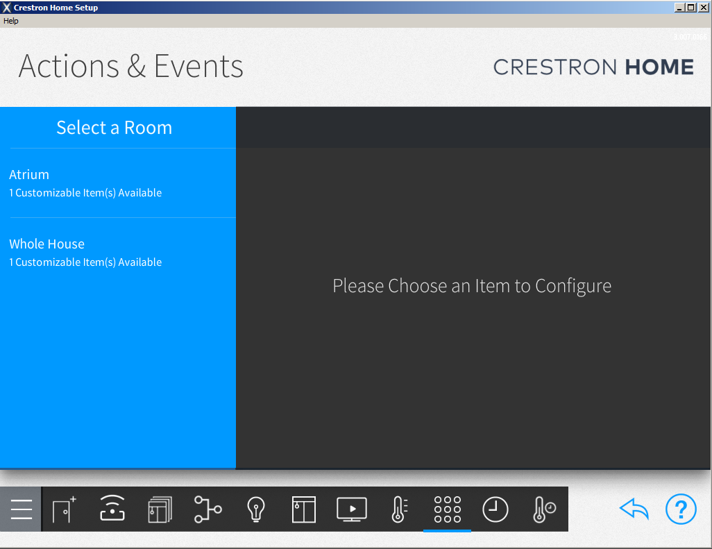This screenshot has width=712, height=549.
Task: Select the Whole House room
Action: tap(46, 244)
